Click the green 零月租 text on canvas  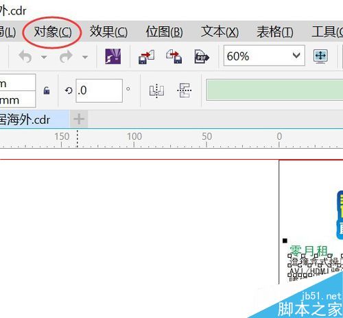(309, 251)
